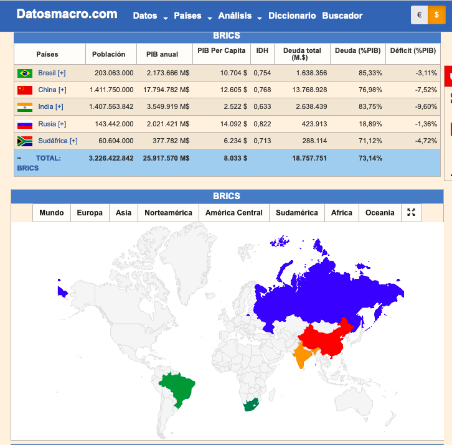Expand Rusia with the [+] link
The width and height of the screenshot is (452, 445).
click(62, 124)
